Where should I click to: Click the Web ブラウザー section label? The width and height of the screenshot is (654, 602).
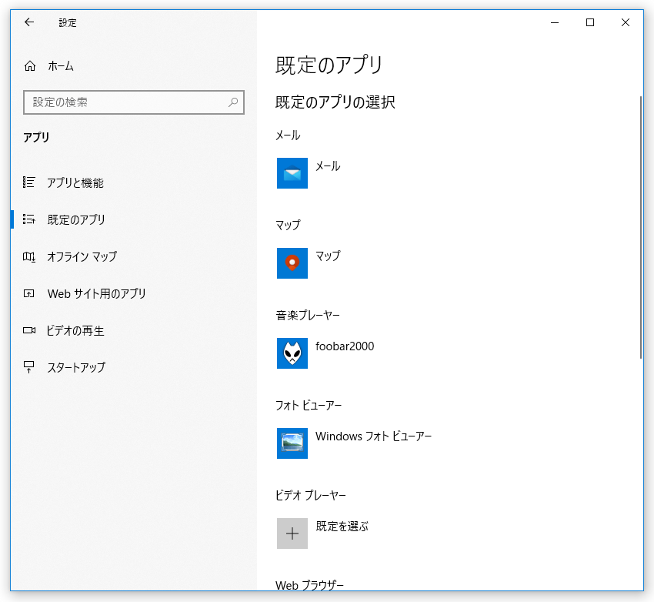point(309,585)
